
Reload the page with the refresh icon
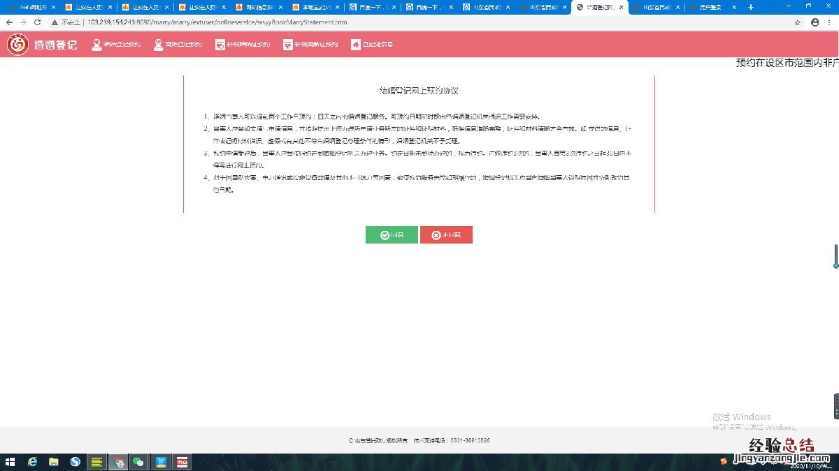click(38, 22)
